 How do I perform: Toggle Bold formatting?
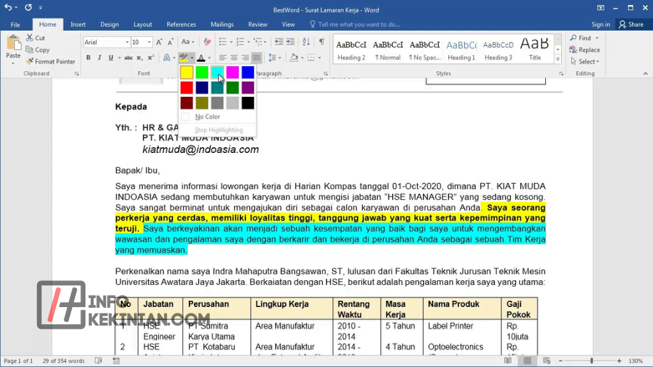pos(88,58)
